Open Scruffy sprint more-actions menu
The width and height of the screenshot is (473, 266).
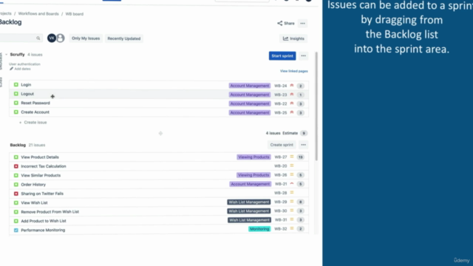[303, 56]
